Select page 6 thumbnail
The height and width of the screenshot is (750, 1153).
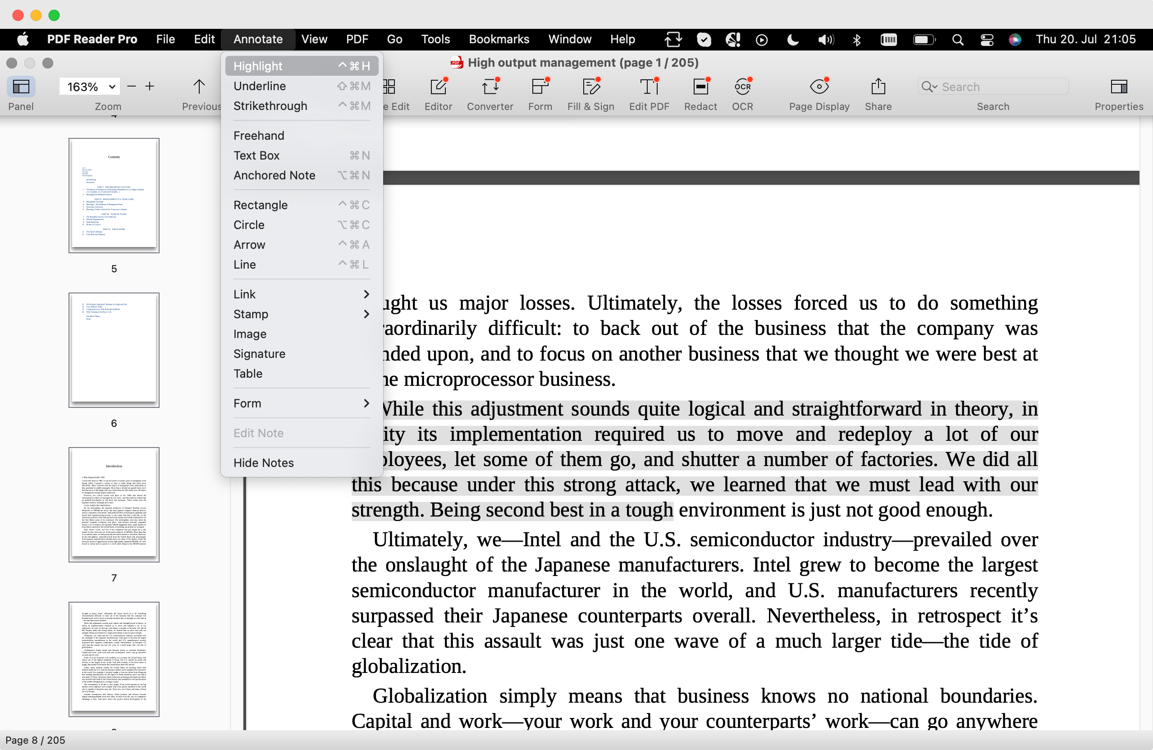114,350
